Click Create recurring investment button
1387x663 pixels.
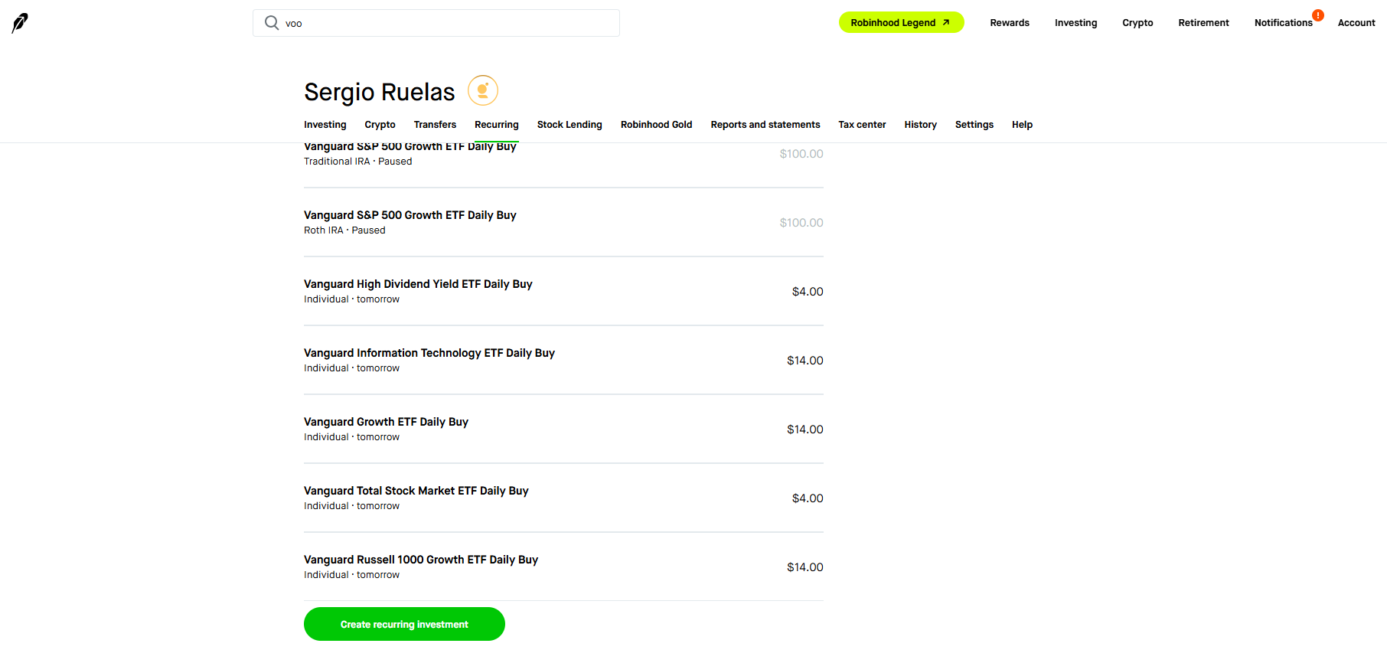click(404, 624)
